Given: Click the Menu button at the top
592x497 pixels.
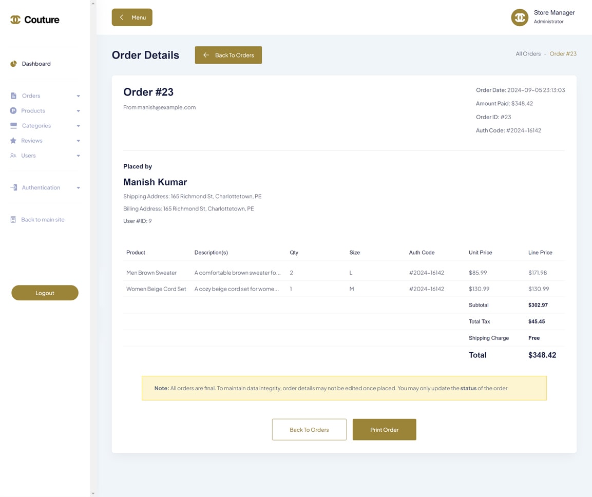Looking at the screenshot, I should click(x=132, y=17).
